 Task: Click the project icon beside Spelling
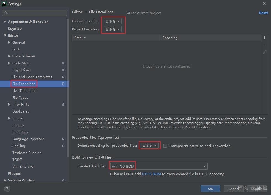click(x=63, y=146)
